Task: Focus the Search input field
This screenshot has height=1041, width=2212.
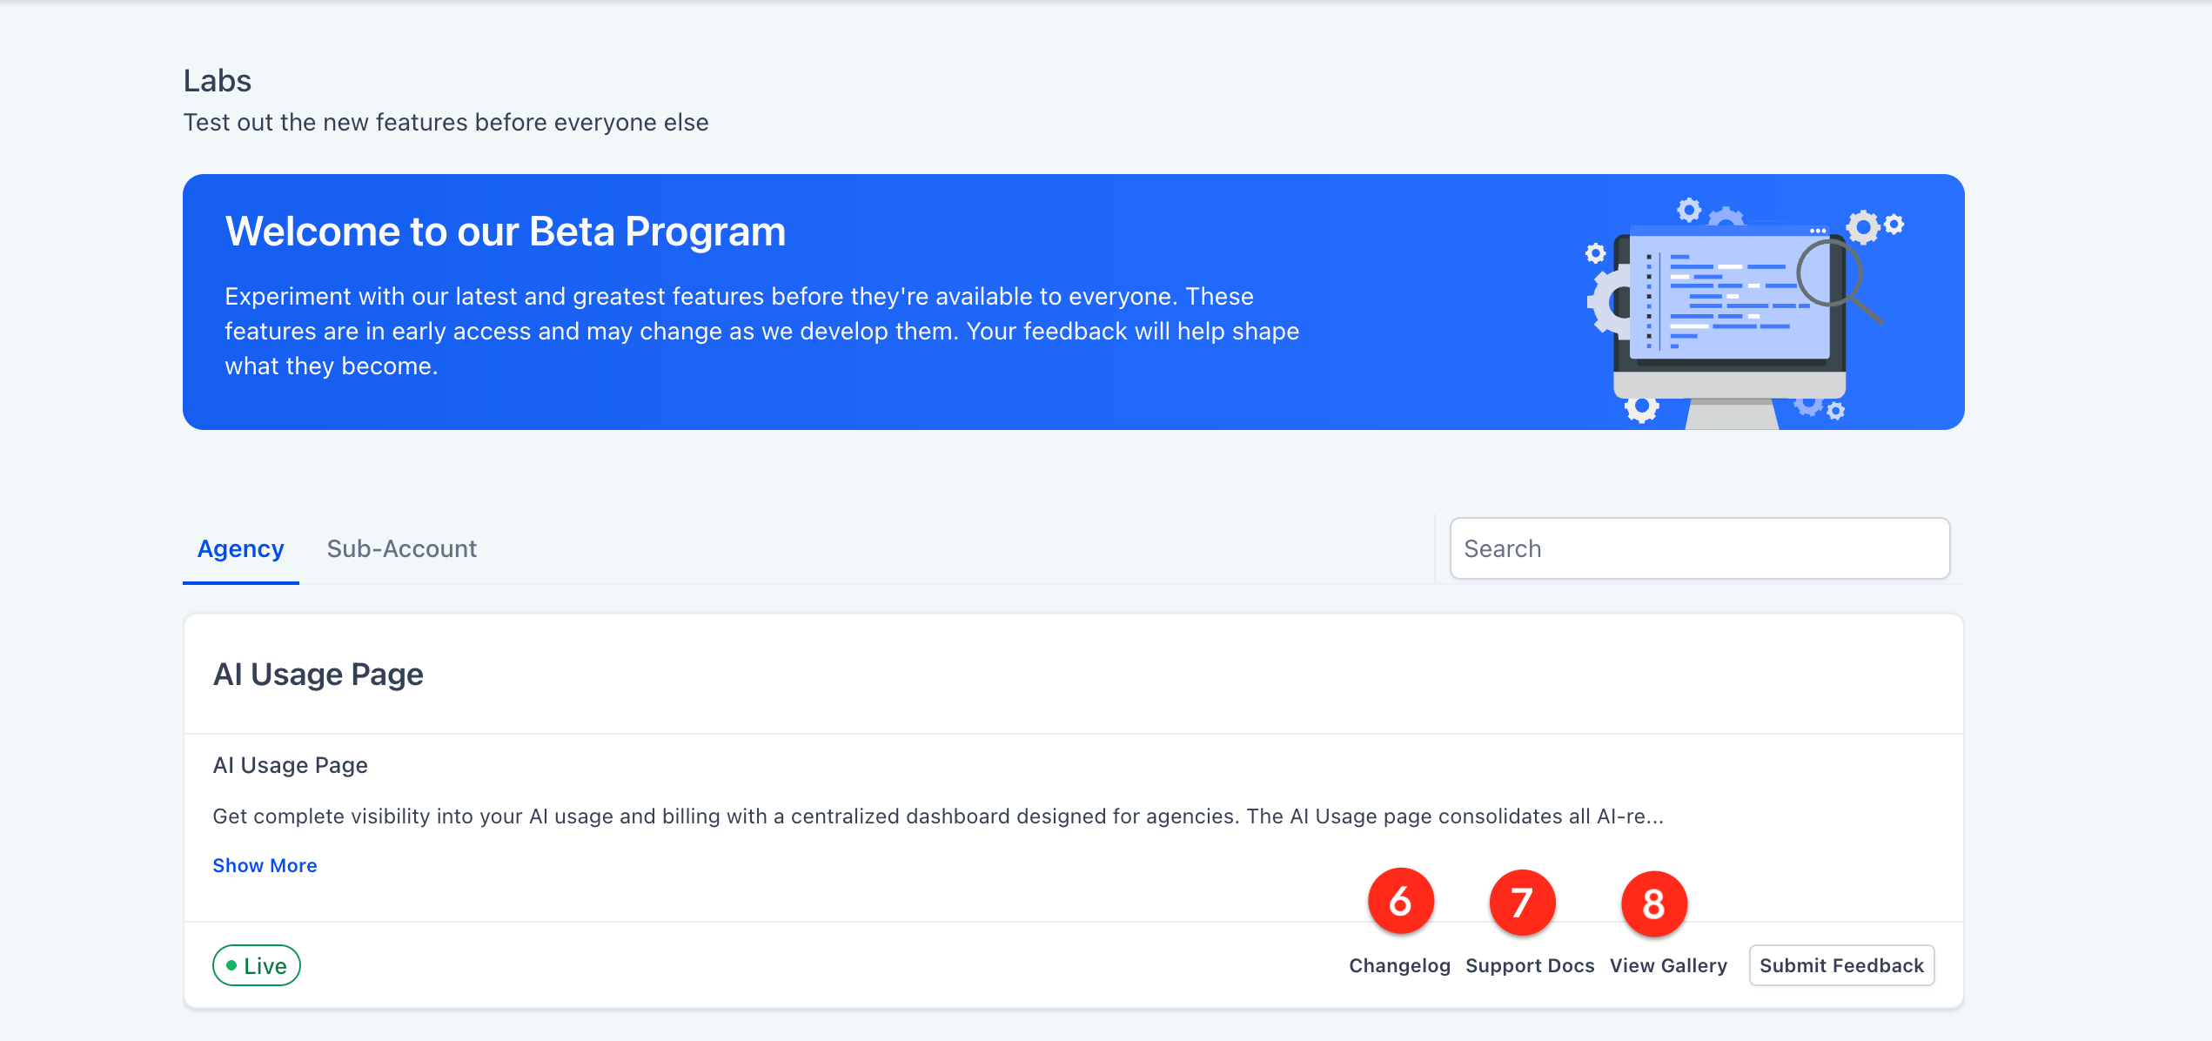Action: [1699, 548]
